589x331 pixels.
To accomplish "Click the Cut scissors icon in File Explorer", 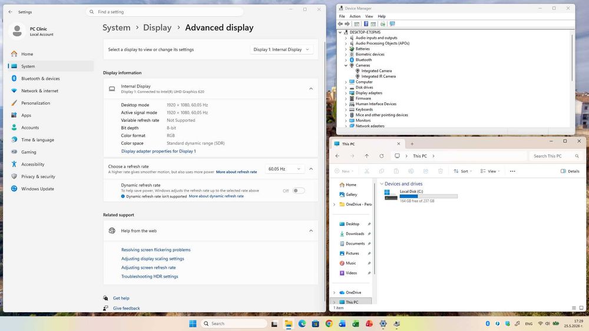I will click(x=366, y=171).
